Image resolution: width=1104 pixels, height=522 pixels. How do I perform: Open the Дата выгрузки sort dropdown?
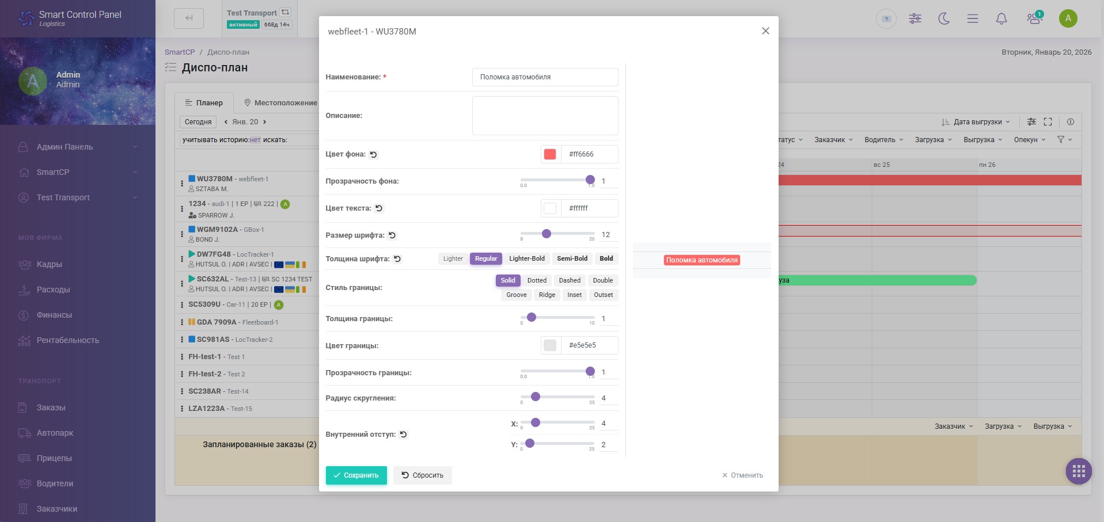point(976,122)
